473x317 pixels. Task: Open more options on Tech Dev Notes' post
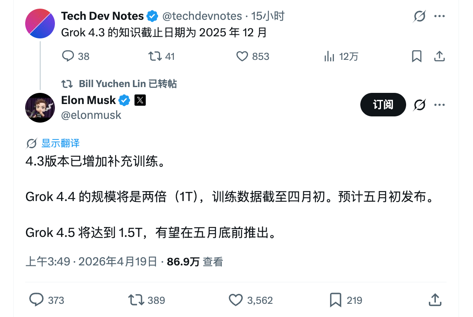[440, 16]
